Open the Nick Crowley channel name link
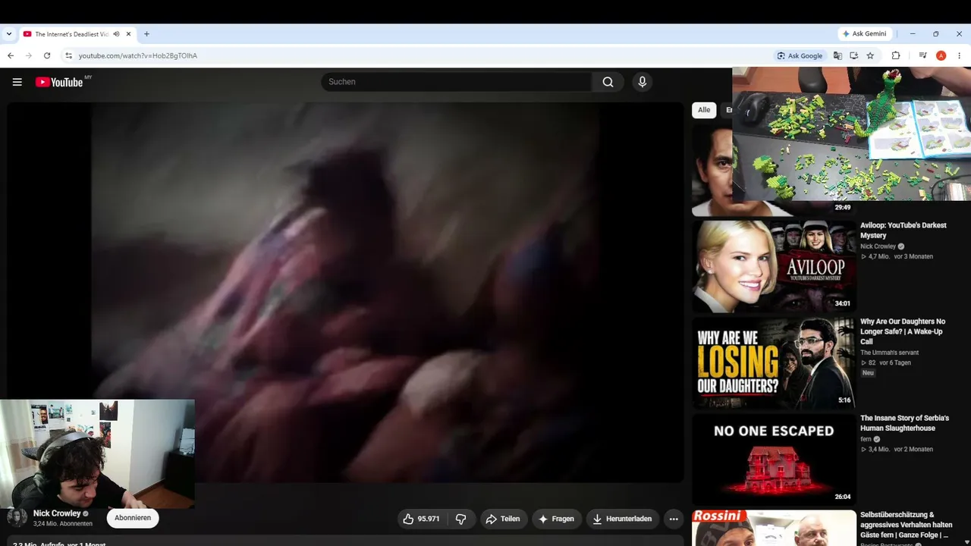The width and height of the screenshot is (971, 546). 57,513
